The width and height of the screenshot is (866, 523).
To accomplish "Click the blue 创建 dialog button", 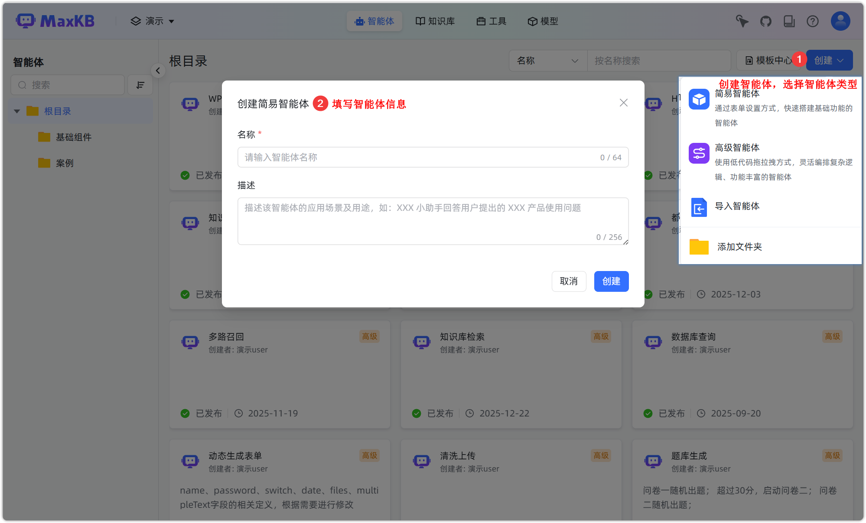I will click(x=611, y=281).
